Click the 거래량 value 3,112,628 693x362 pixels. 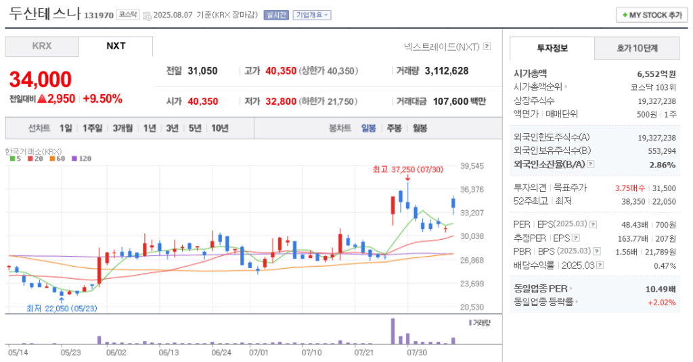(447, 71)
